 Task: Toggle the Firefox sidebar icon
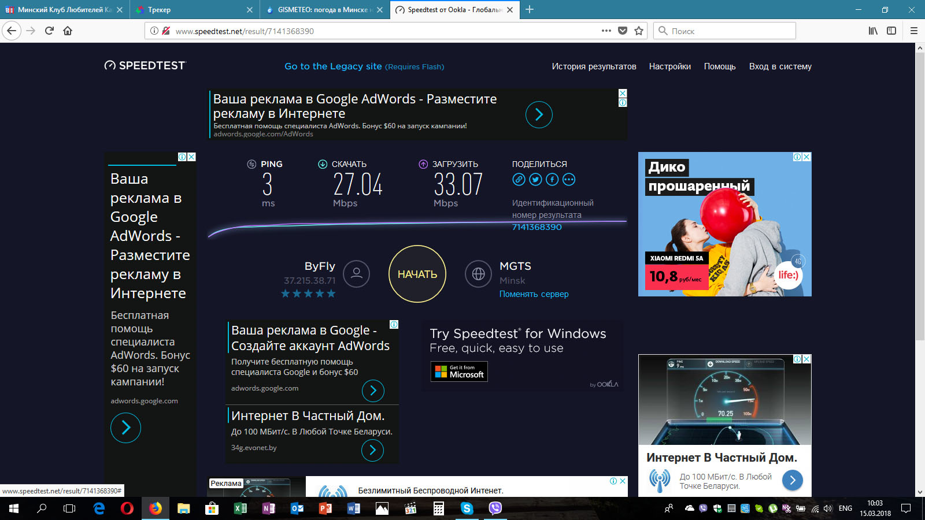[x=891, y=31]
